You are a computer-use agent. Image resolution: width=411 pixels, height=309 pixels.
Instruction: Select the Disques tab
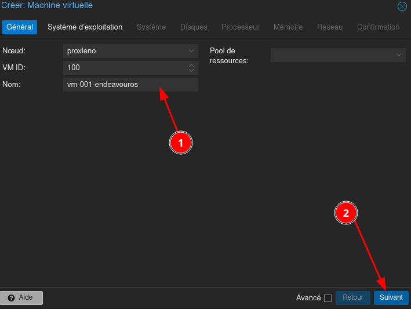194,27
